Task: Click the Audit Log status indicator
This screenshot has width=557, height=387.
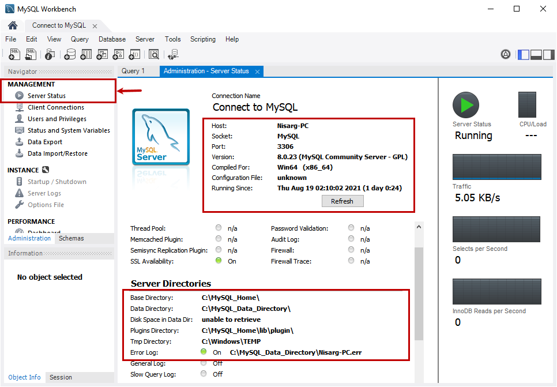Action: (351, 238)
